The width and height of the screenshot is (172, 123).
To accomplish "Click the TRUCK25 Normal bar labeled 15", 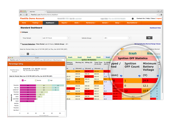I will coord(42,92).
